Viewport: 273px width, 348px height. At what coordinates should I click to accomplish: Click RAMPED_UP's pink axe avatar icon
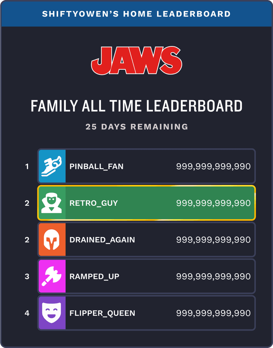coord(52,276)
